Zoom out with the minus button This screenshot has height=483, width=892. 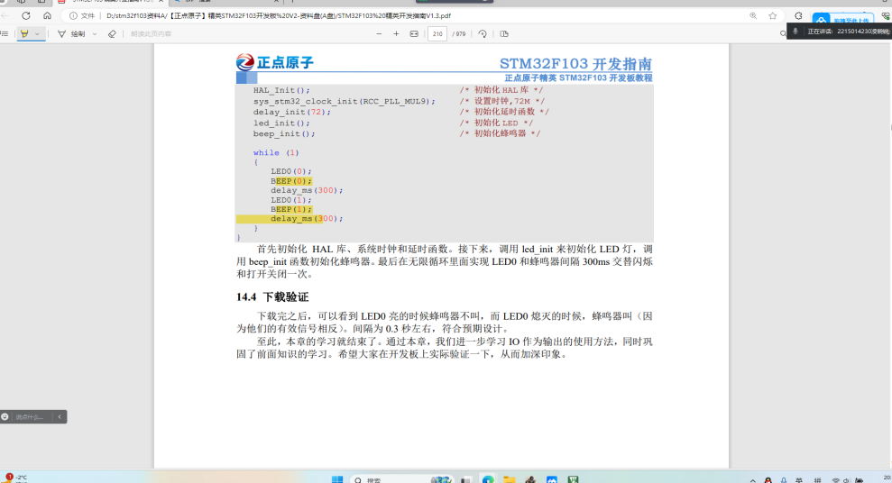[380, 33]
